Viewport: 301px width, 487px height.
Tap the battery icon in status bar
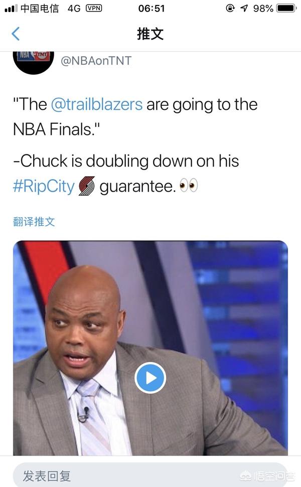[286, 8]
